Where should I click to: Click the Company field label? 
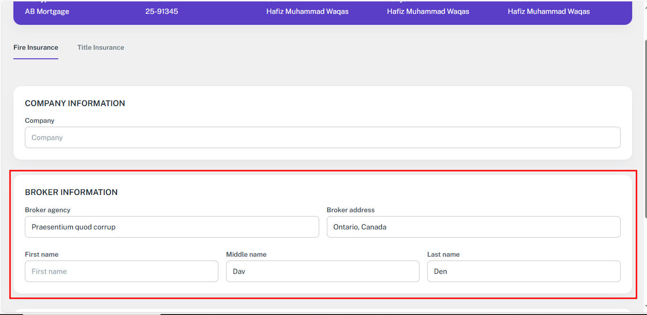40,120
